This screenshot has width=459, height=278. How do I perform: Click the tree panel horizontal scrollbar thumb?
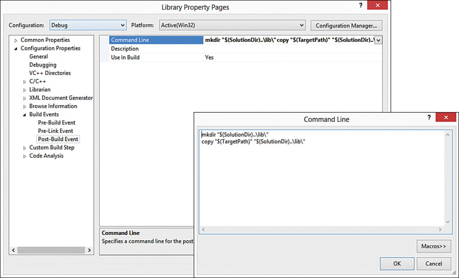tap(51, 250)
